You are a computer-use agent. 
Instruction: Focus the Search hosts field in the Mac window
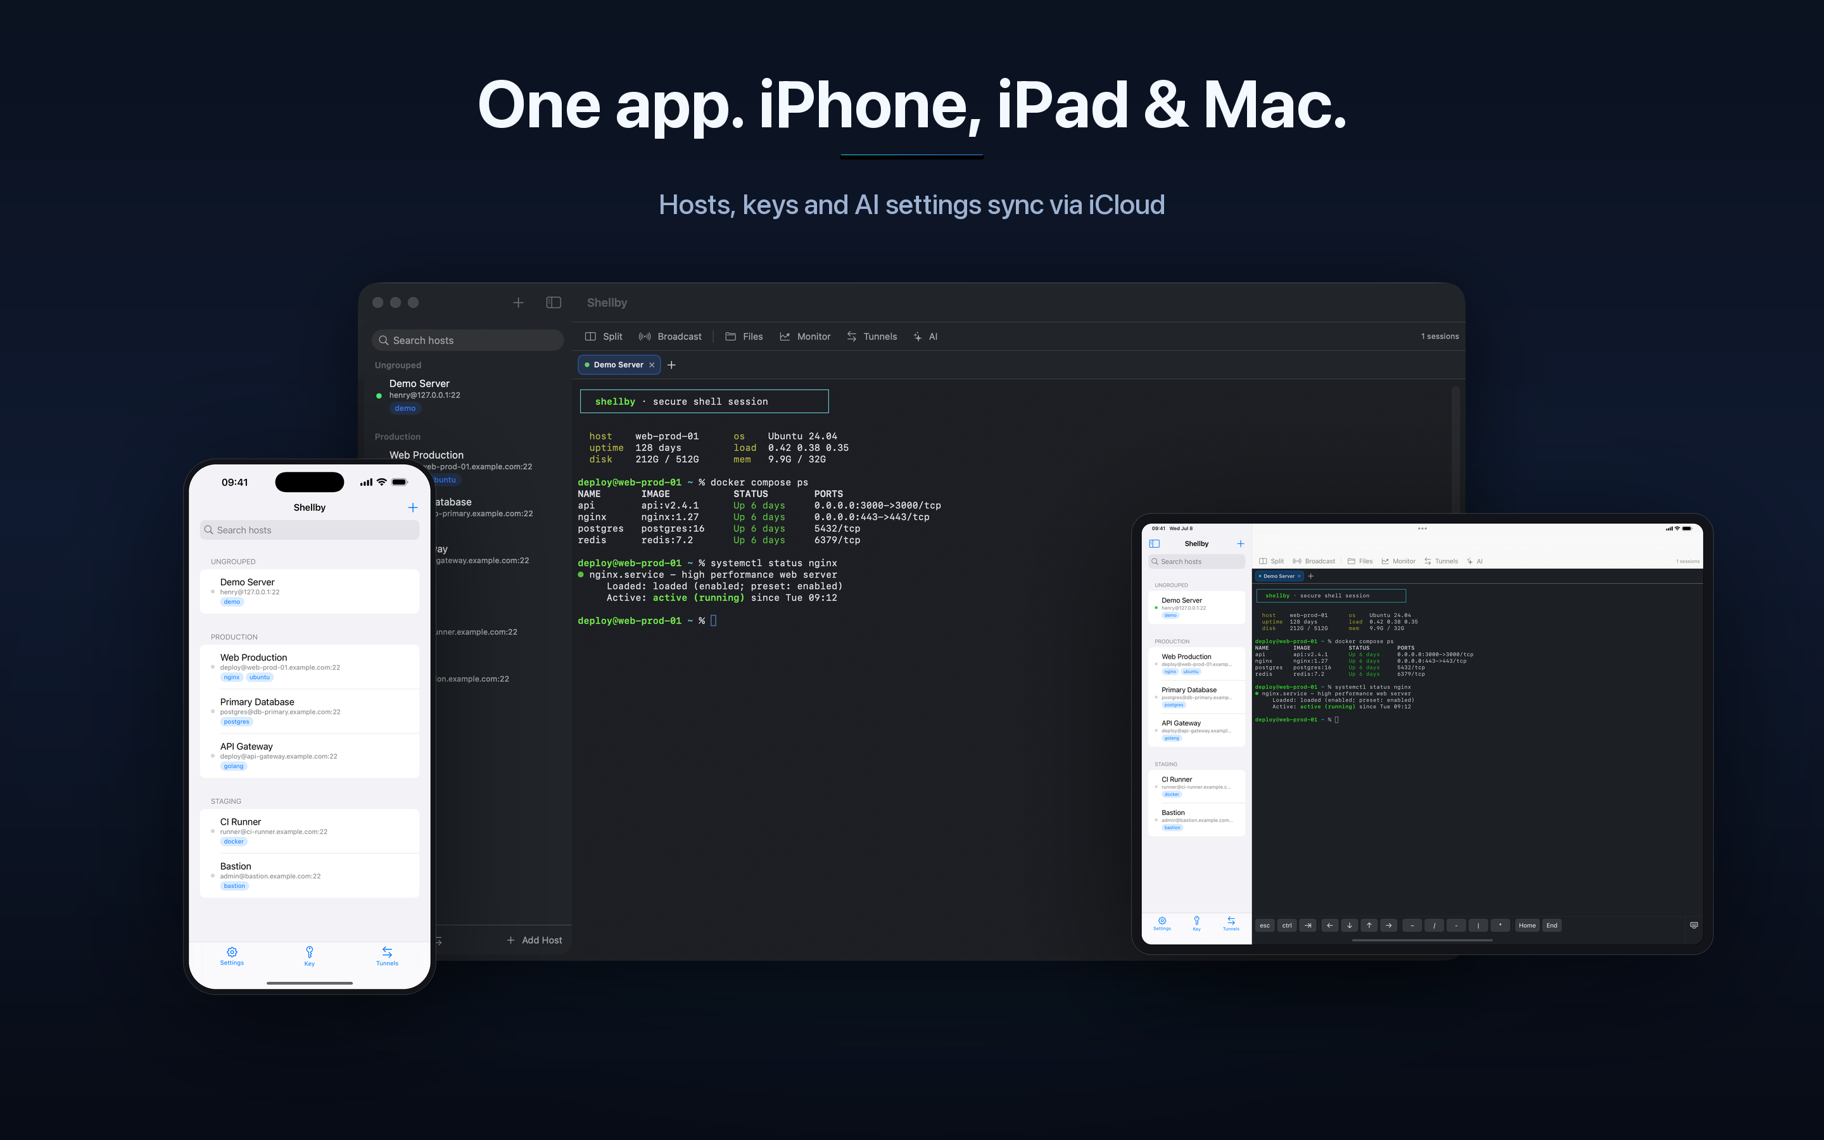467,340
